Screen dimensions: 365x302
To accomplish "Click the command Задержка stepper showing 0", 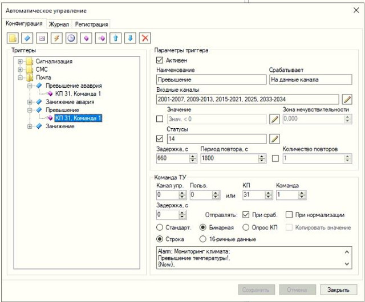I will click(171, 215).
